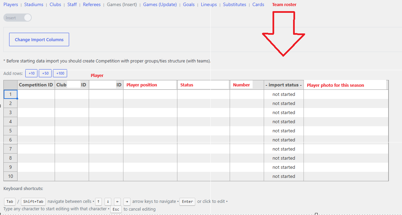Select row 1 Competition ID cell
This screenshot has height=215, width=402.
(36, 94)
